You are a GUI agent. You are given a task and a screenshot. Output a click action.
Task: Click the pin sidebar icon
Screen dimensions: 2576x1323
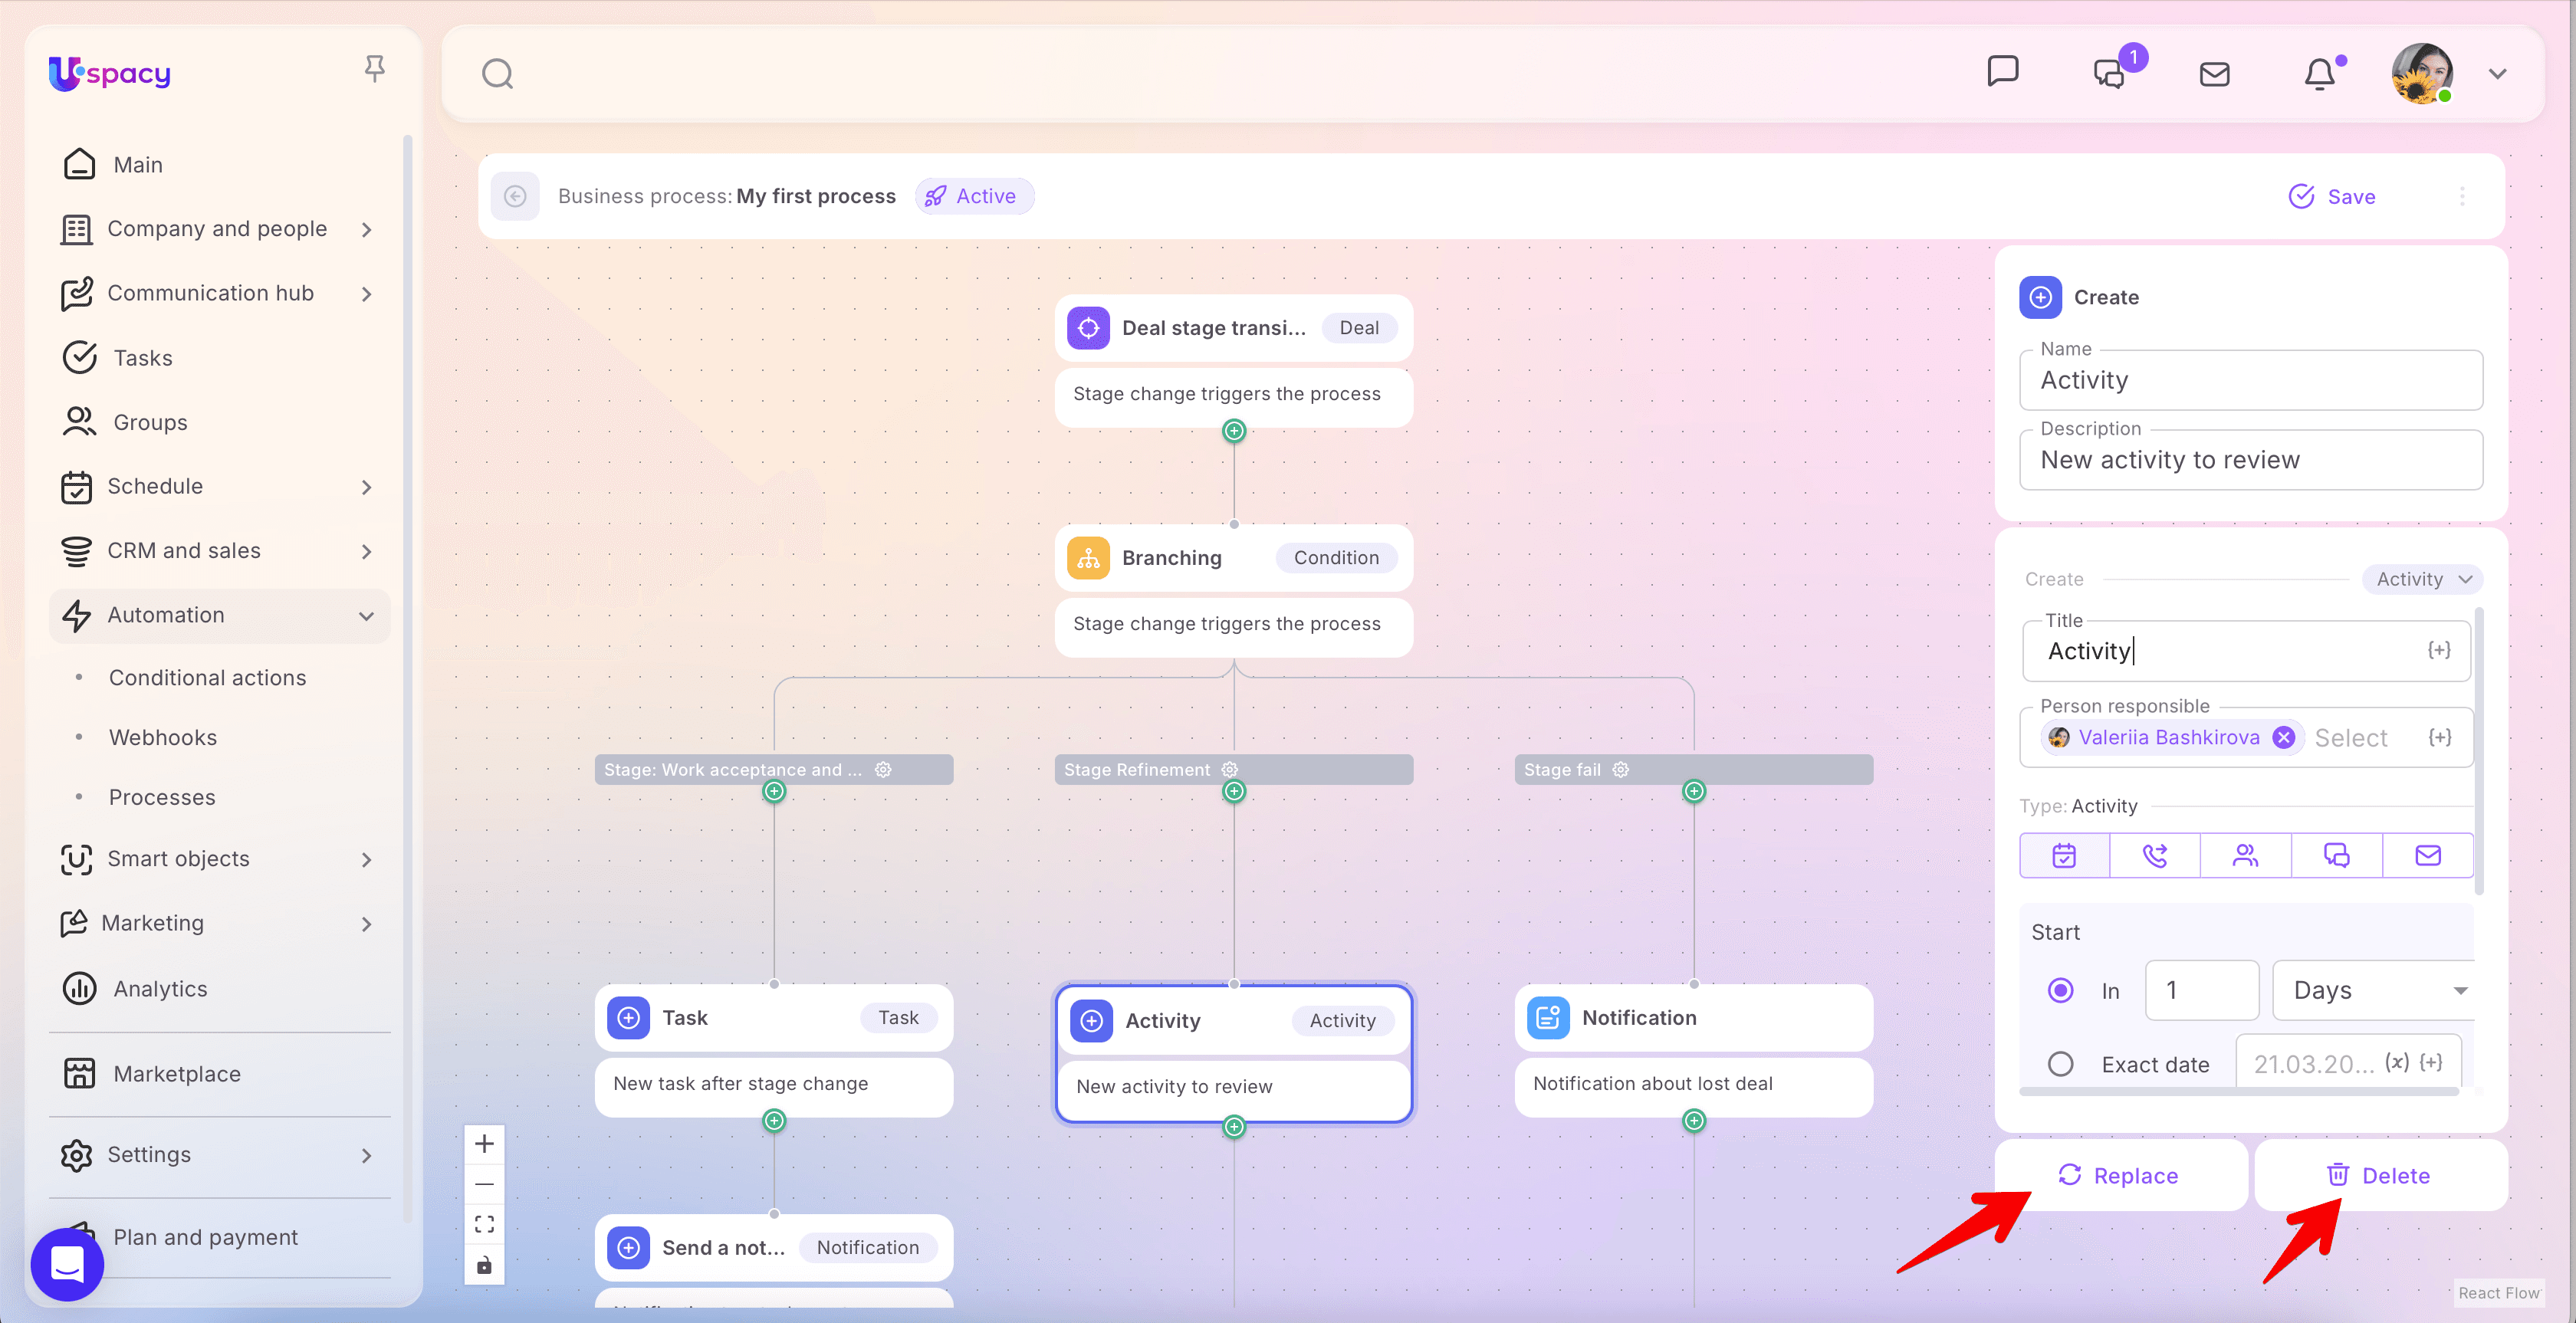(x=374, y=68)
